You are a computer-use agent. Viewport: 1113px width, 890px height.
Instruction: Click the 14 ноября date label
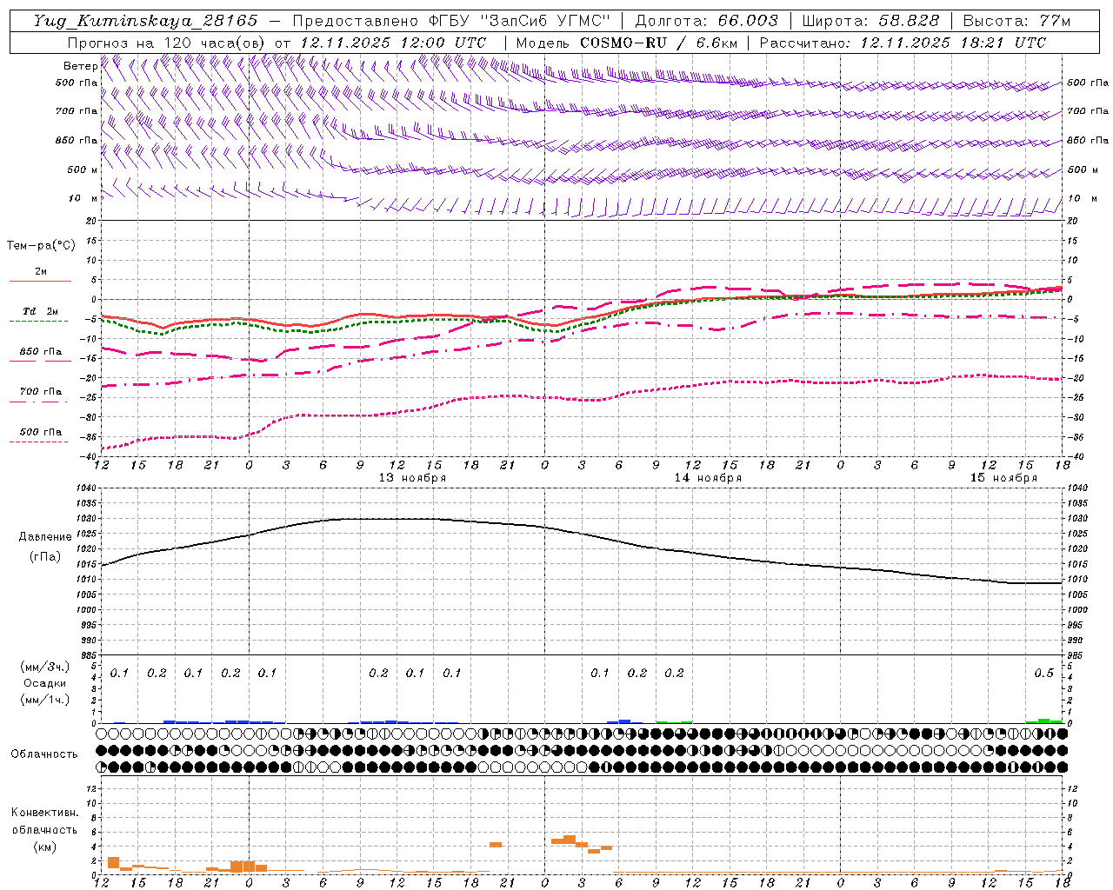click(708, 478)
